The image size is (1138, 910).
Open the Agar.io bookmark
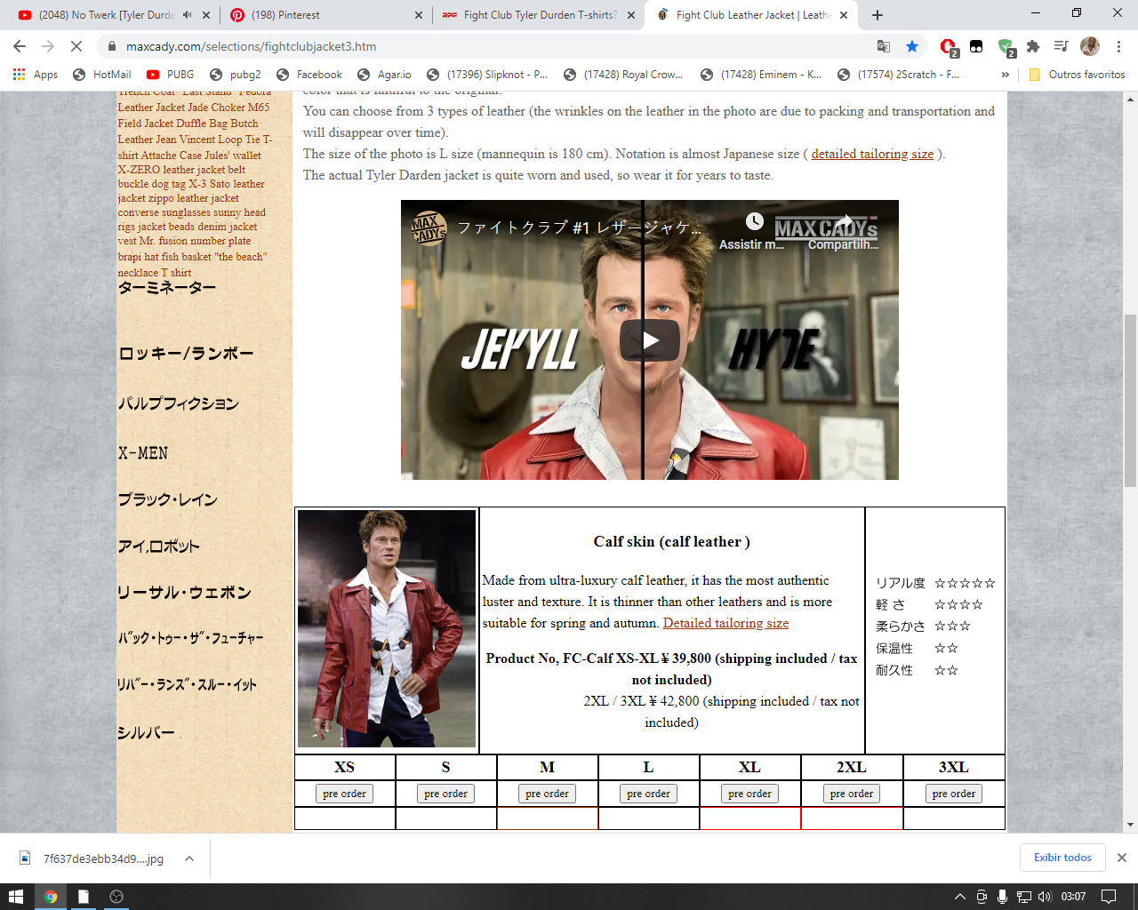[x=384, y=75]
